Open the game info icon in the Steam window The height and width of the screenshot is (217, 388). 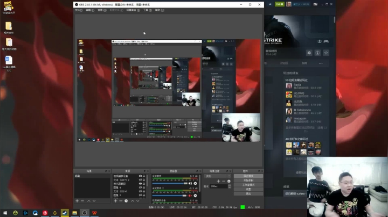[x=317, y=53]
